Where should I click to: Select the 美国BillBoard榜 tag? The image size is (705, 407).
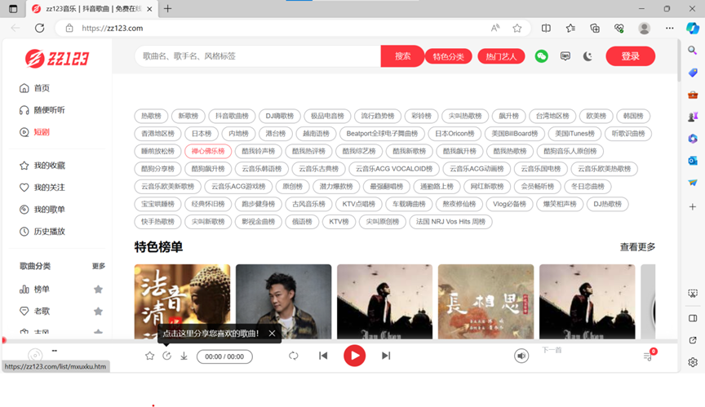(515, 134)
